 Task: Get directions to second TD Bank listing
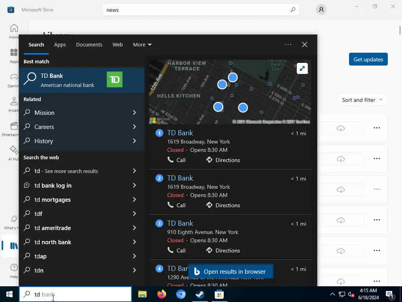223,205
